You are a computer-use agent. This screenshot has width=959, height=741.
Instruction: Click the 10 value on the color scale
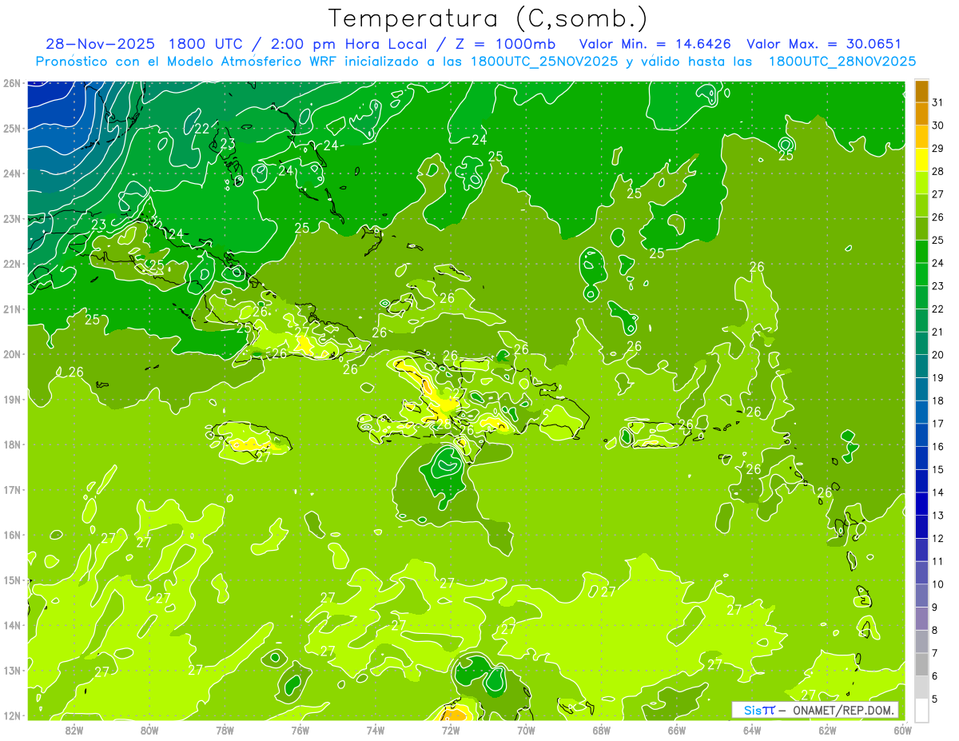click(938, 584)
